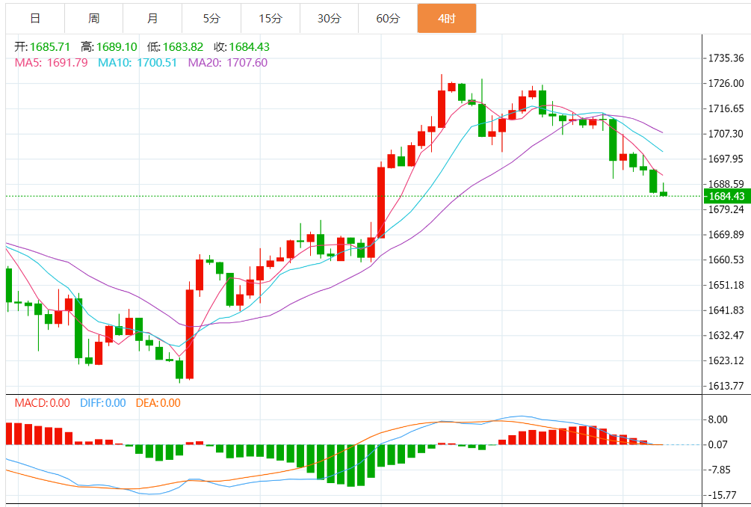The width and height of the screenshot is (751, 507).
Task: Click the active 4时 tab
Action: (446, 19)
